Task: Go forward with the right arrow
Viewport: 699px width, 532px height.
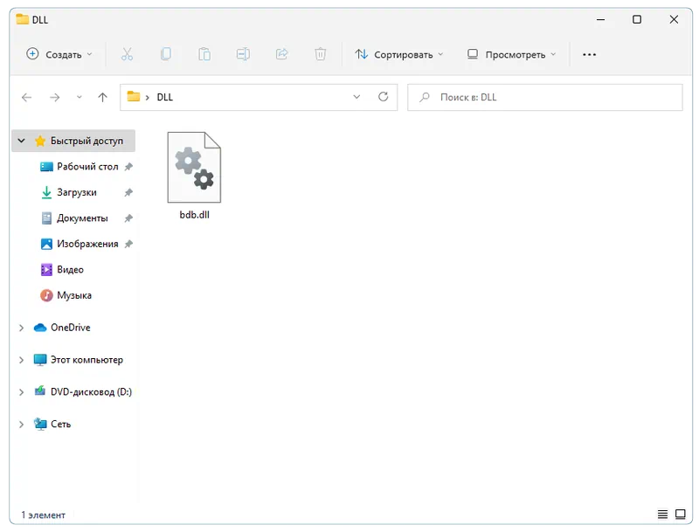Action: pos(54,97)
